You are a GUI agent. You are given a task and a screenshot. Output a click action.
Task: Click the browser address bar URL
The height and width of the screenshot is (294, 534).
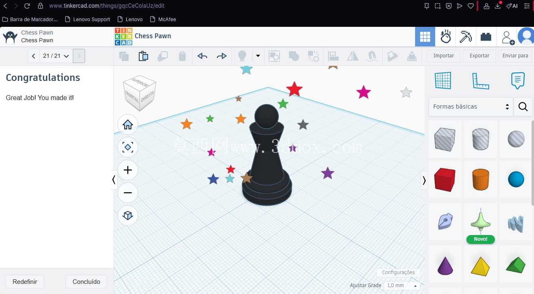[x=107, y=6]
